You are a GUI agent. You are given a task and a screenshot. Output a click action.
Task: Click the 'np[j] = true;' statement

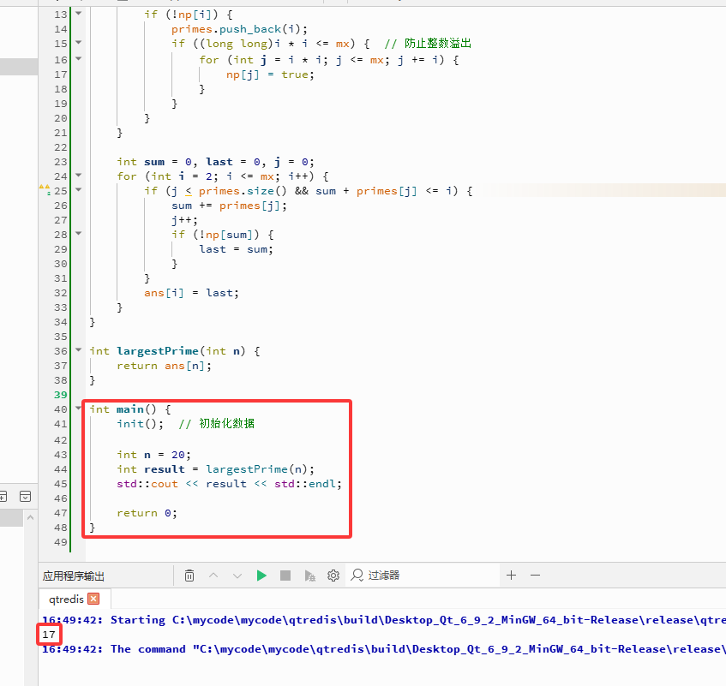pyautogui.click(x=270, y=75)
